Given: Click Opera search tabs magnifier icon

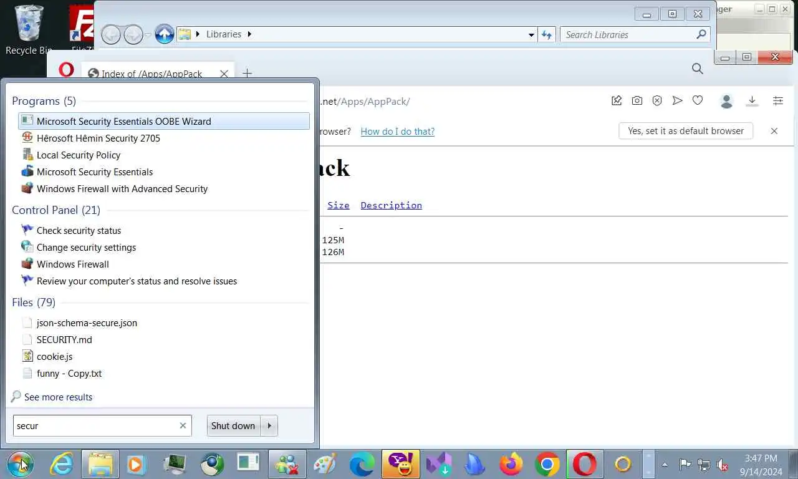Looking at the screenshot, I should tap(698, 69).
